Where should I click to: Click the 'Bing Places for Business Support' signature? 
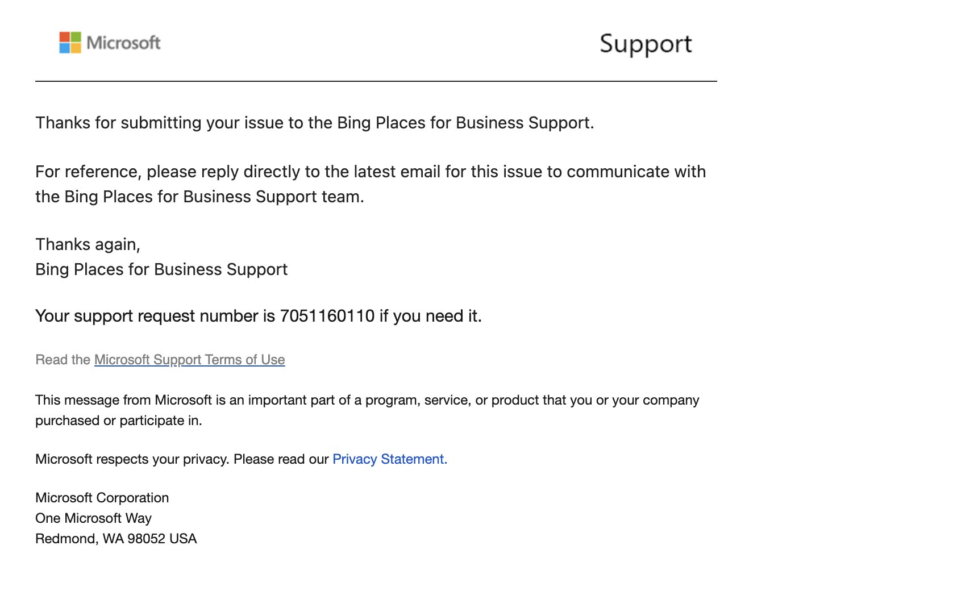pyautogui.click(x=161, y=269)
